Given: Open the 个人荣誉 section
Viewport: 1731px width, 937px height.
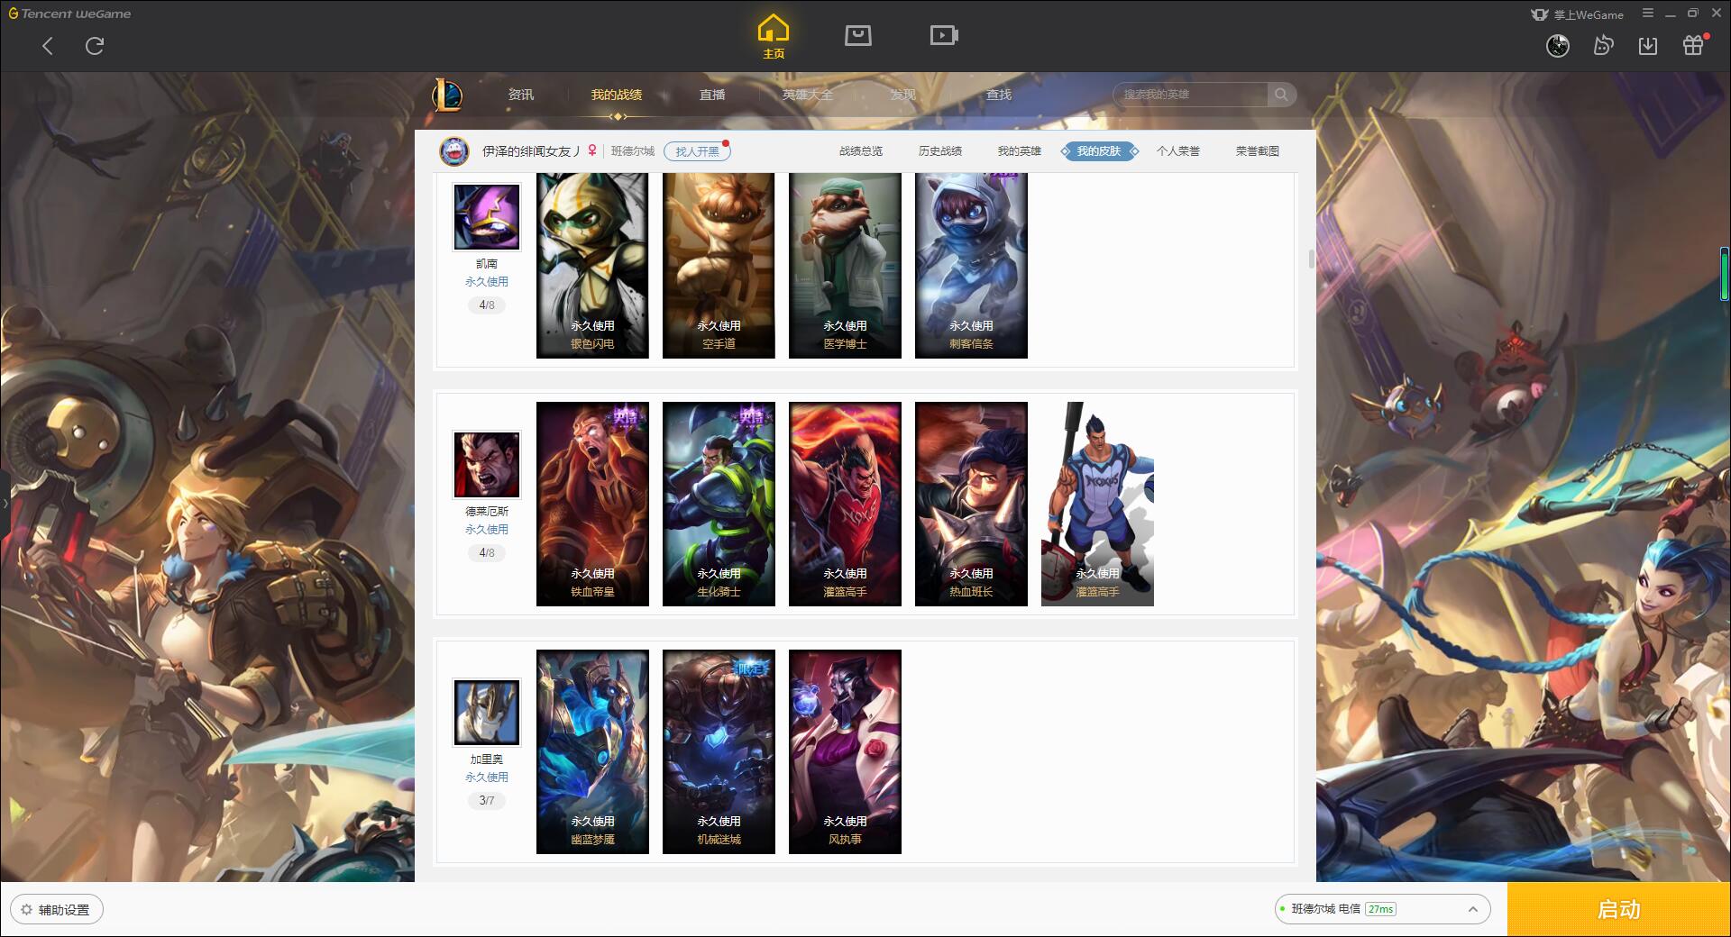Looking at the screenshot, I should (1178, 151).
